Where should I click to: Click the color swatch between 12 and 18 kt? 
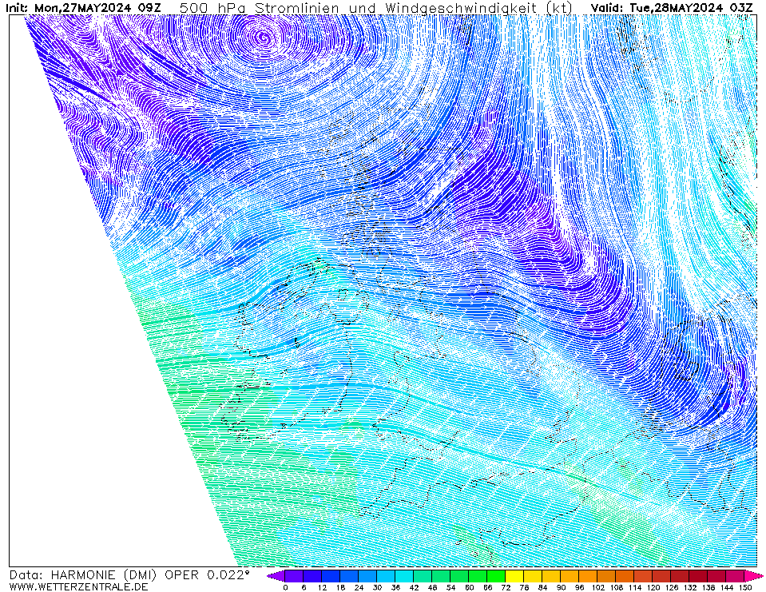331,576
